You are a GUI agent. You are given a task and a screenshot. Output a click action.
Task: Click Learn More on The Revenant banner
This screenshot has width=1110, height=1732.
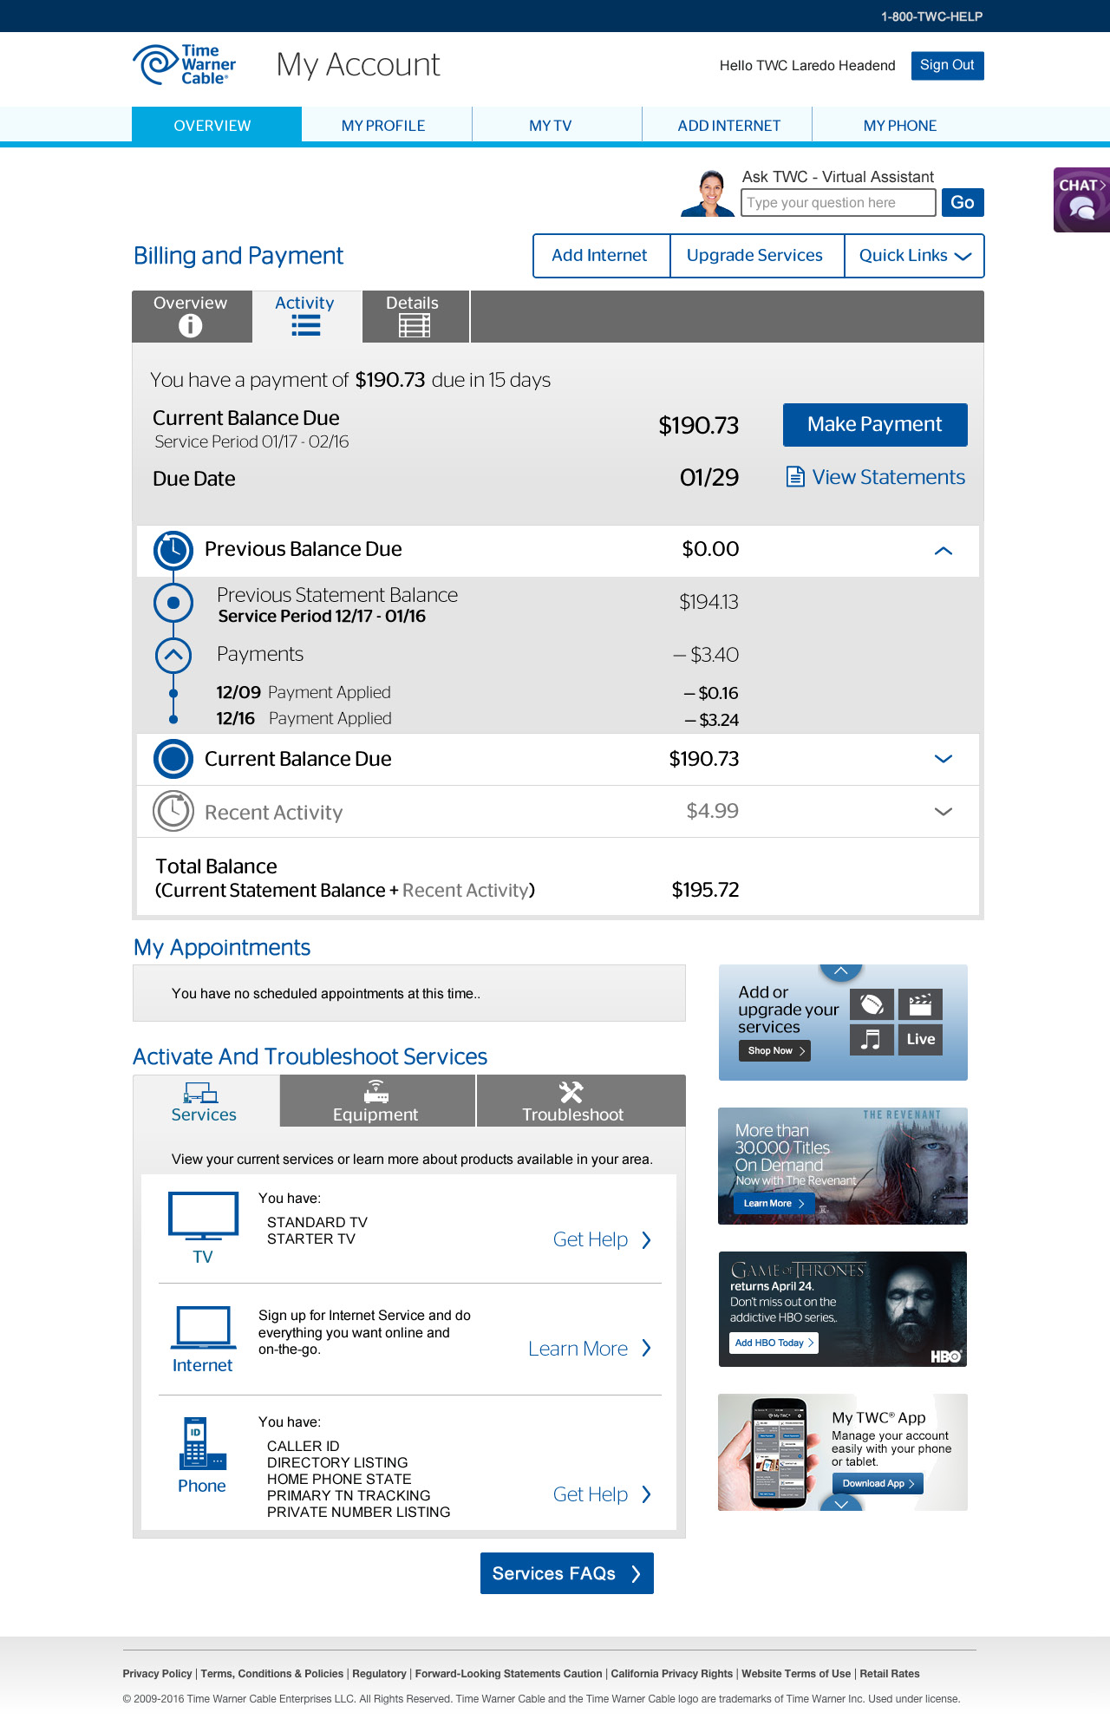point(774,1203)
